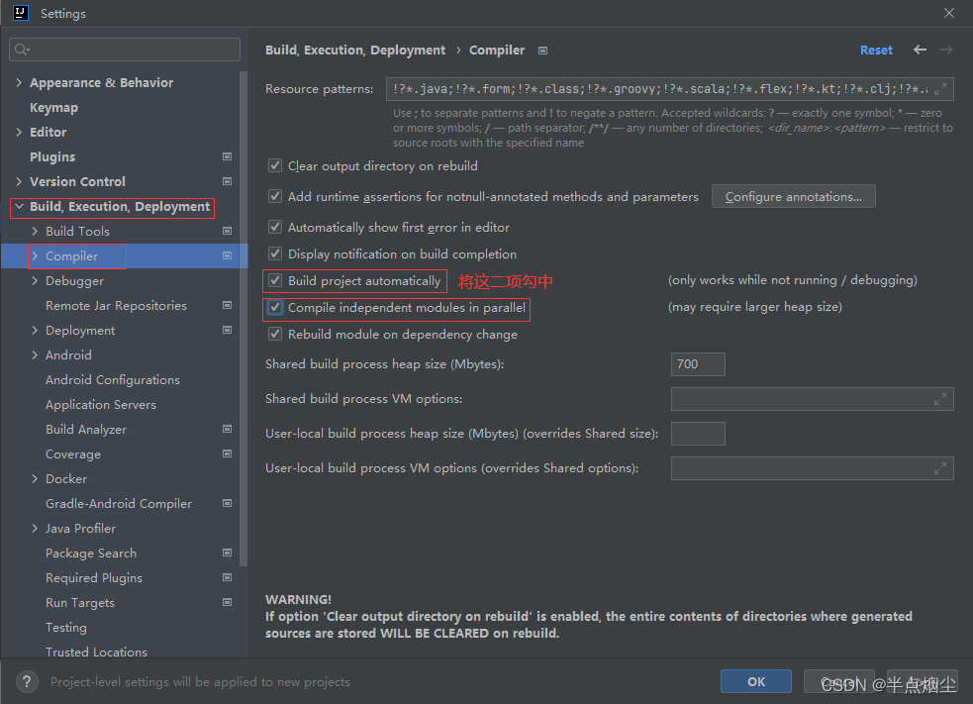Image resolution: width=973 pixels, height=704 pixels.
Task: Toggle Add runtime assertions for notnull-annotated methods
Action: click(275, 196)
